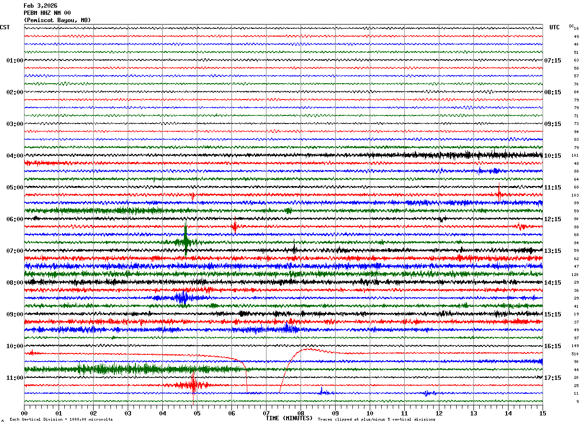Screen dimensions: 581x426
Task: Click the large green spike in the 06:45 trace
Action: (186, 239)
